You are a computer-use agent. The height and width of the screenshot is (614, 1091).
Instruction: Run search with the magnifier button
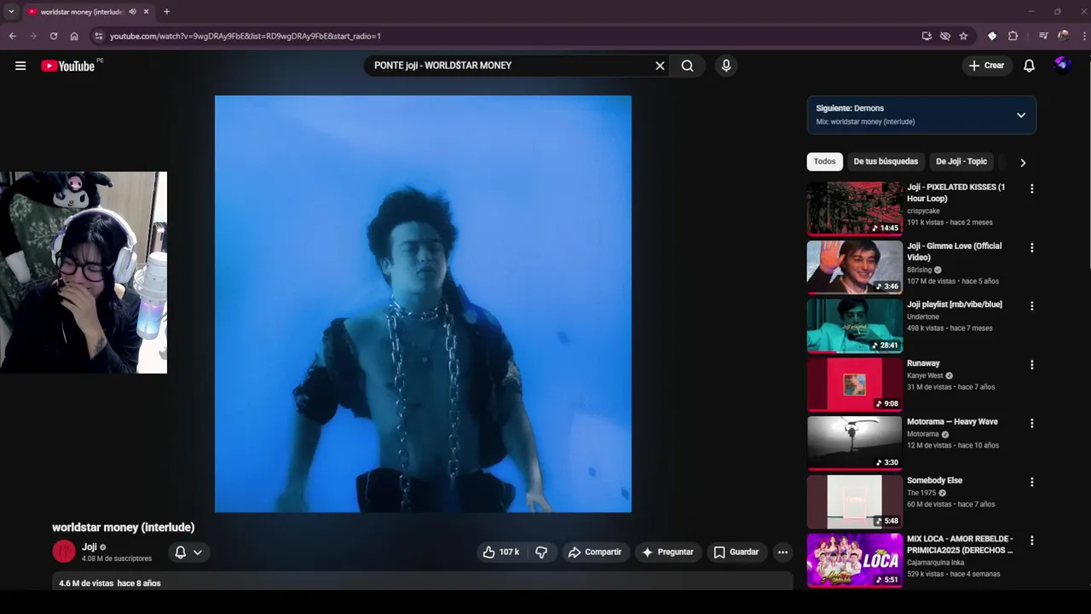click(687, 66)
